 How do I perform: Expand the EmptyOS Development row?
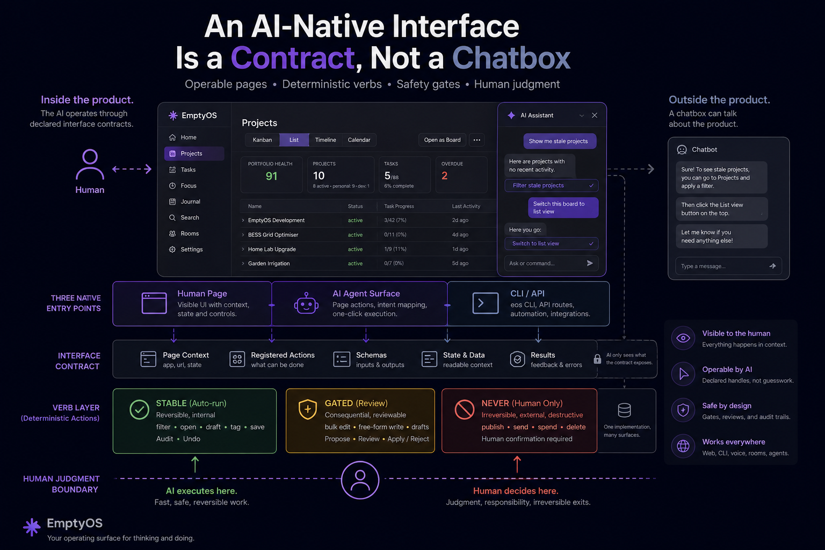(x=243, y=220)
